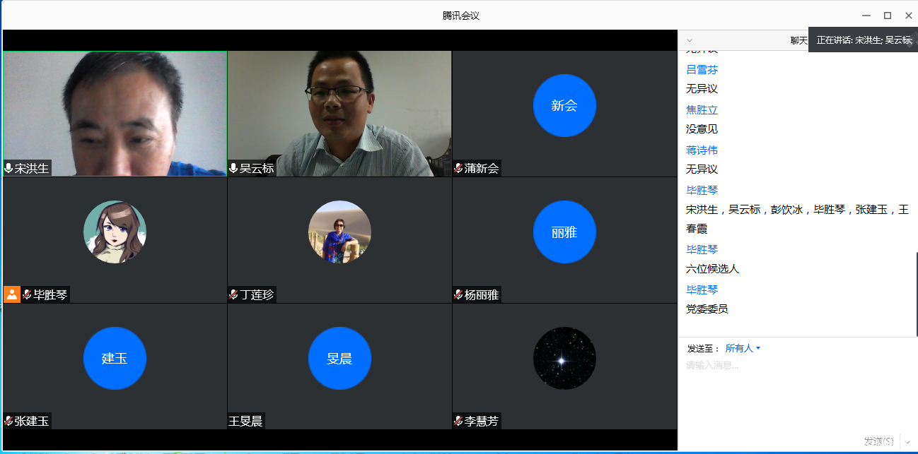The height and width of the screenshot is (454, 918).
Task: Click the orange host indicator on 毕胜琴's tile
Action: [11, 294]
